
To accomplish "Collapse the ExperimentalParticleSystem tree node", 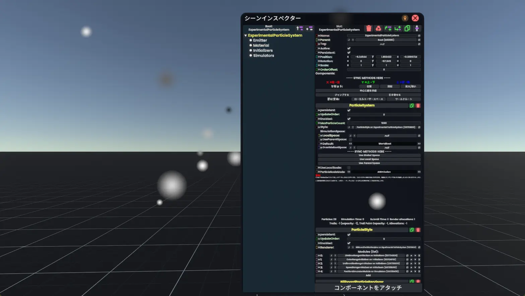I will 246,35.
